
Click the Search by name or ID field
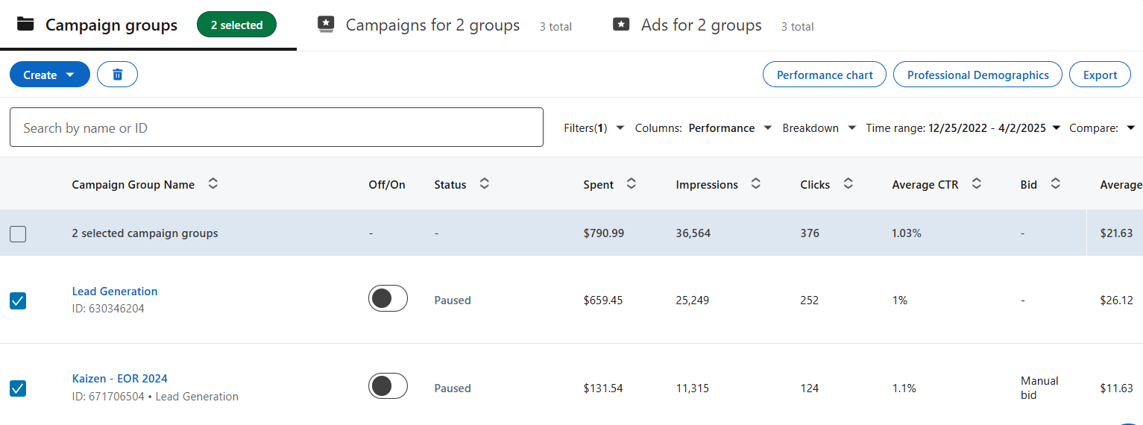(276, 127)
